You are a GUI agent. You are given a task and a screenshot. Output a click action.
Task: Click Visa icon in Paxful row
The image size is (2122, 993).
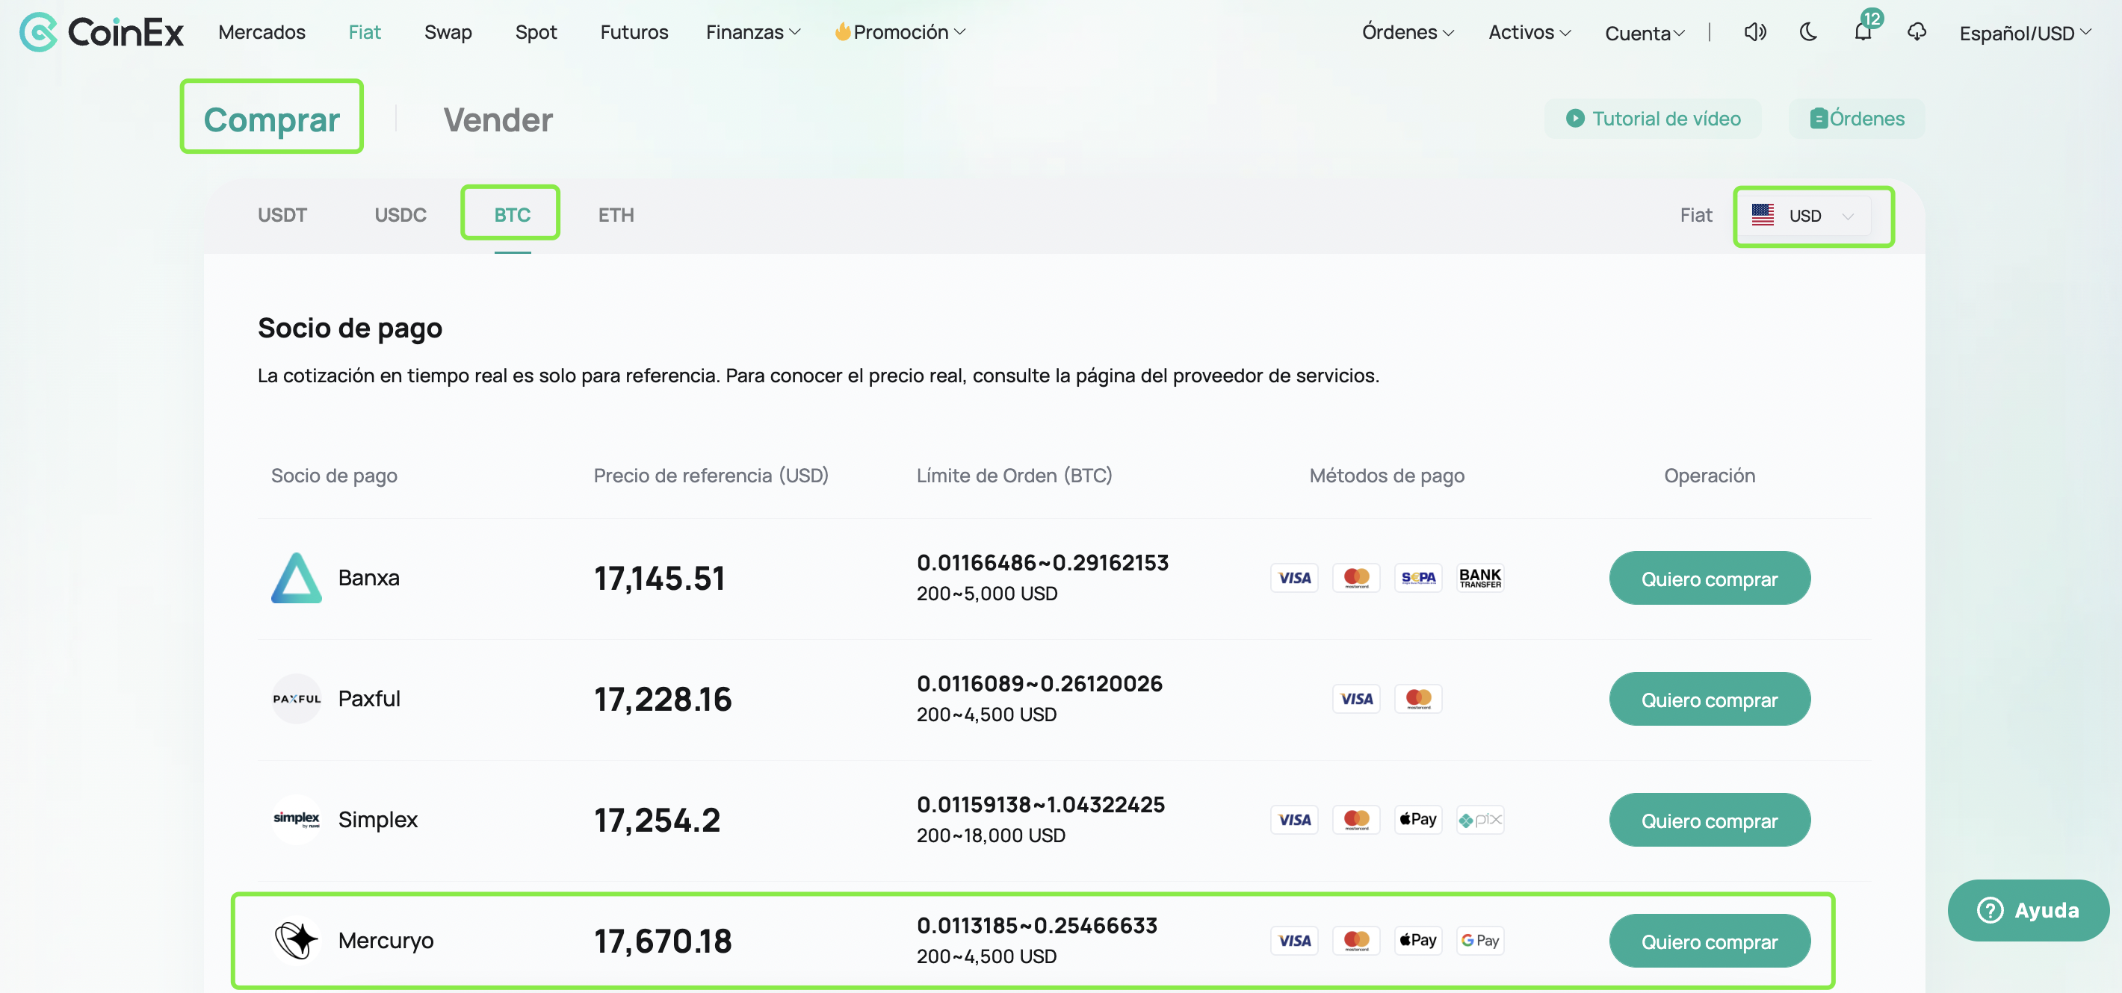pos(1356,699)
